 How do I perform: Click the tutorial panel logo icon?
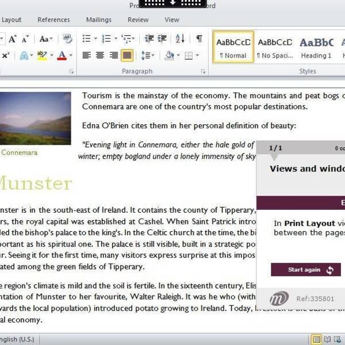(x=279, y=298)
